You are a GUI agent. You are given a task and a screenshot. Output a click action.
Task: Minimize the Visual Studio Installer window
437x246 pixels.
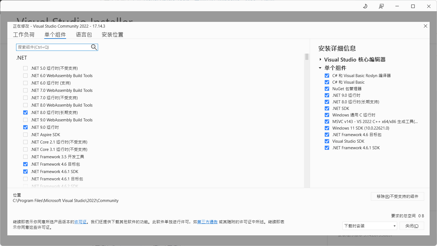[x=397, y=6]
